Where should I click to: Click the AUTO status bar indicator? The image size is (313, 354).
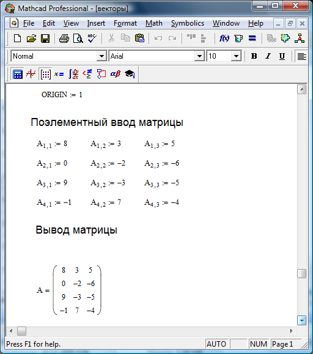pos(216,344)
